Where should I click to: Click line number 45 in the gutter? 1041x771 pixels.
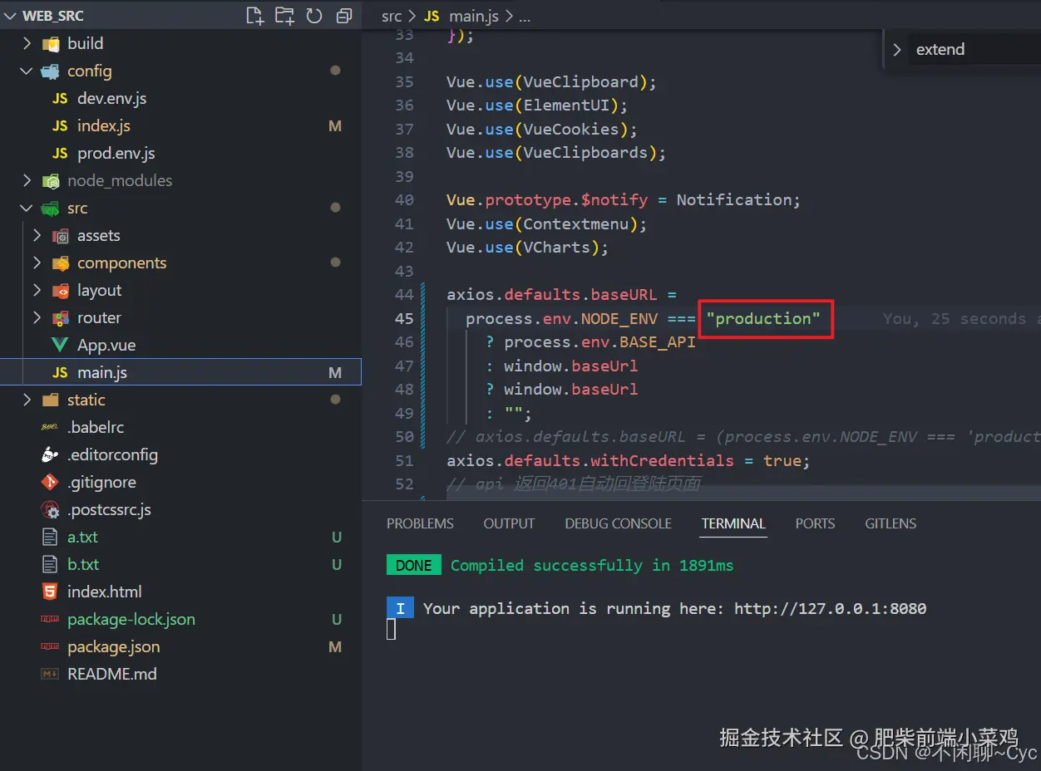[404, 318]
